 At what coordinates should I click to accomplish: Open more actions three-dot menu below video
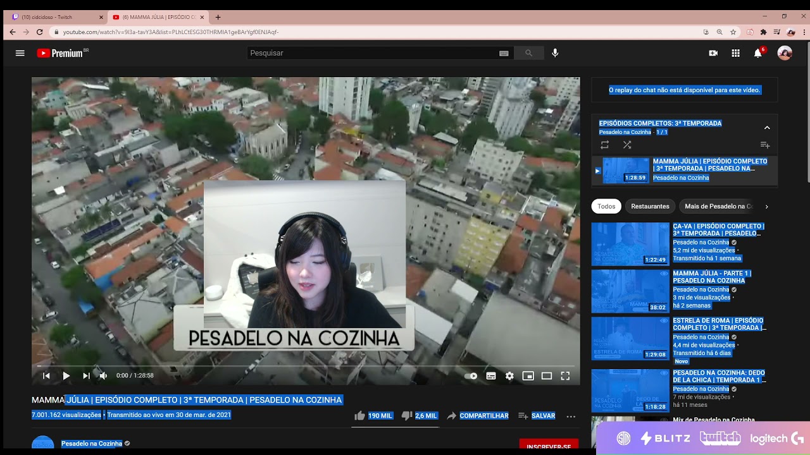point(571,416)
